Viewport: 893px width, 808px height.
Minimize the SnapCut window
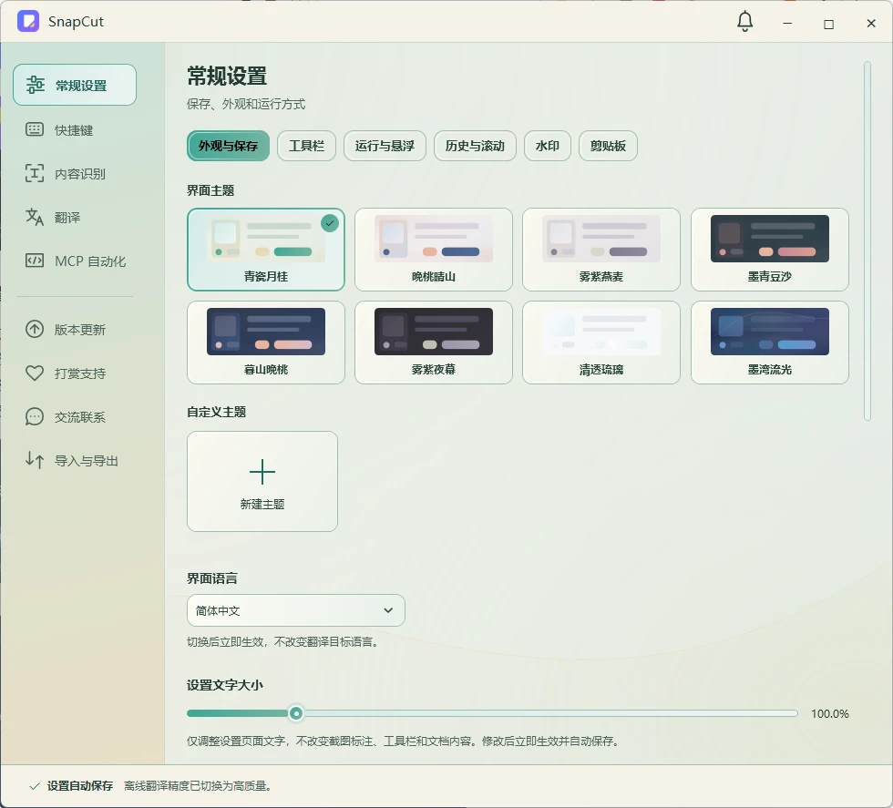(x=787, y=24)
